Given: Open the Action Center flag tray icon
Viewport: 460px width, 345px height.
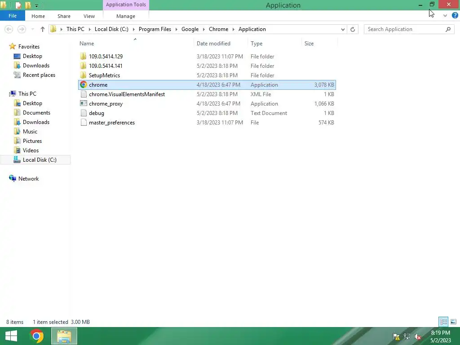Looking at the screenshot, I should 396,336.
